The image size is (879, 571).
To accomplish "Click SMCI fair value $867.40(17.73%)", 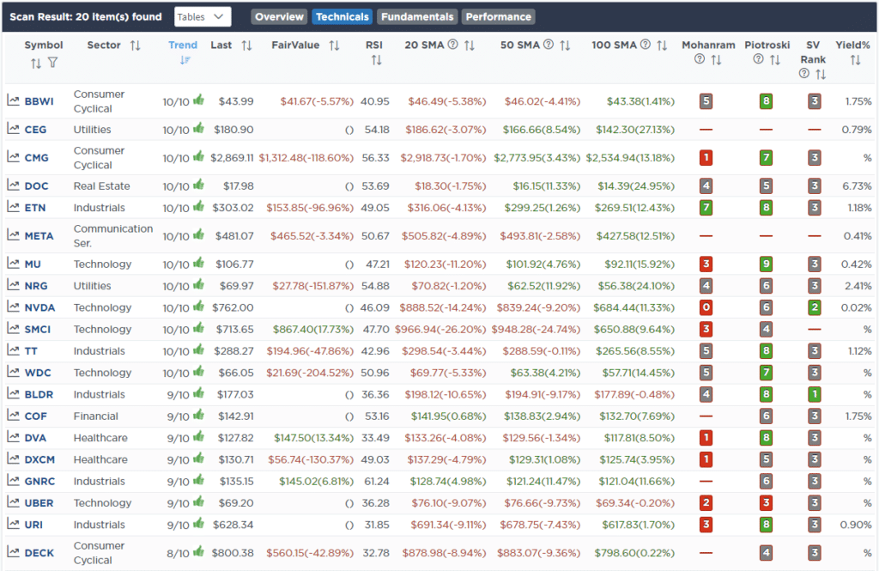I will click(313, 329).
